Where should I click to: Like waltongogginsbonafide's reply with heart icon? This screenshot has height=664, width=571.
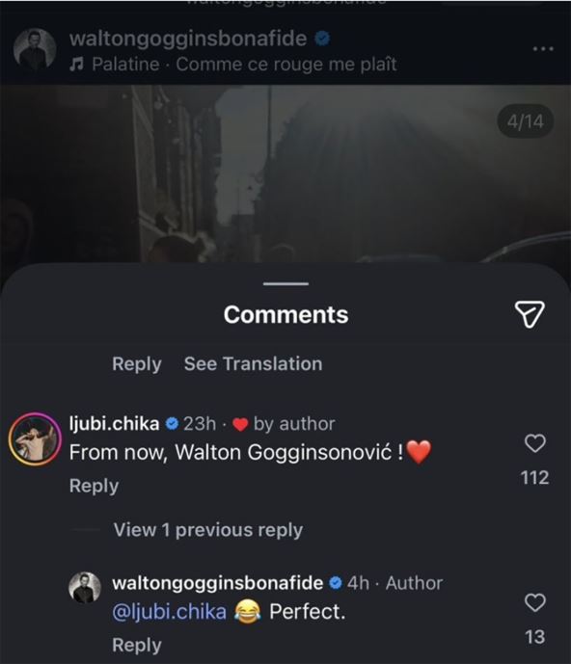(x=535, y=602)
